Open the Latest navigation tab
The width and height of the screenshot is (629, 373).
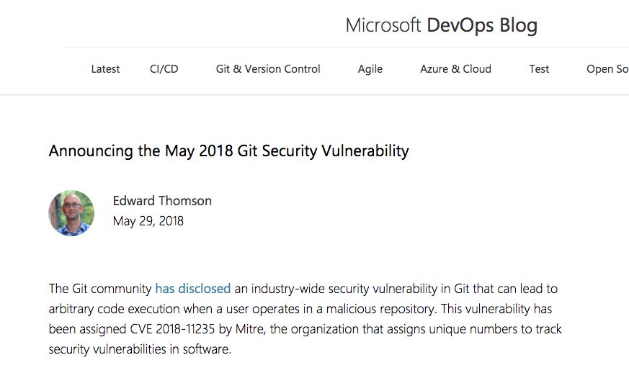(x=105, y=69)
